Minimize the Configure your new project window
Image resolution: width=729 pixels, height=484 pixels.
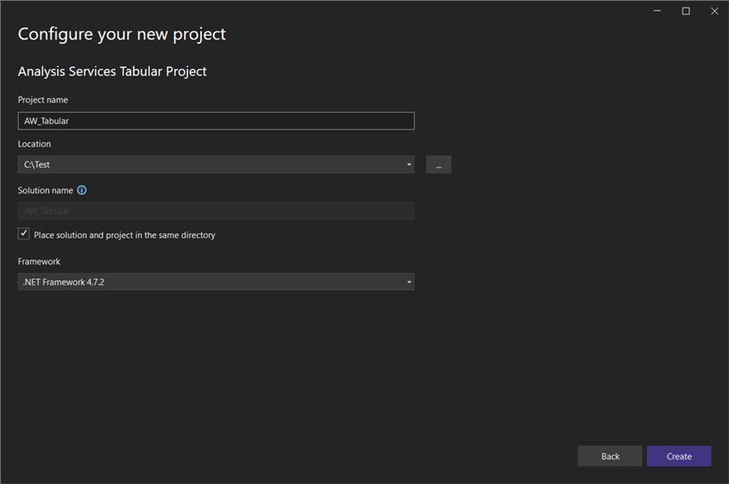[x=657, y=11]
